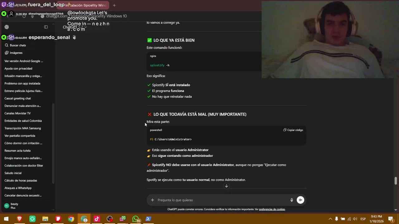Open Google Chrome from the taskbar
Image resolution: width=399 pixels, height=224 pixels.
(x=71, y=219)
